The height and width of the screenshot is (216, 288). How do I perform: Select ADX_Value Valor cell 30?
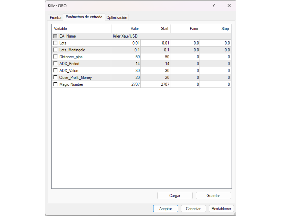pos(126,71)
